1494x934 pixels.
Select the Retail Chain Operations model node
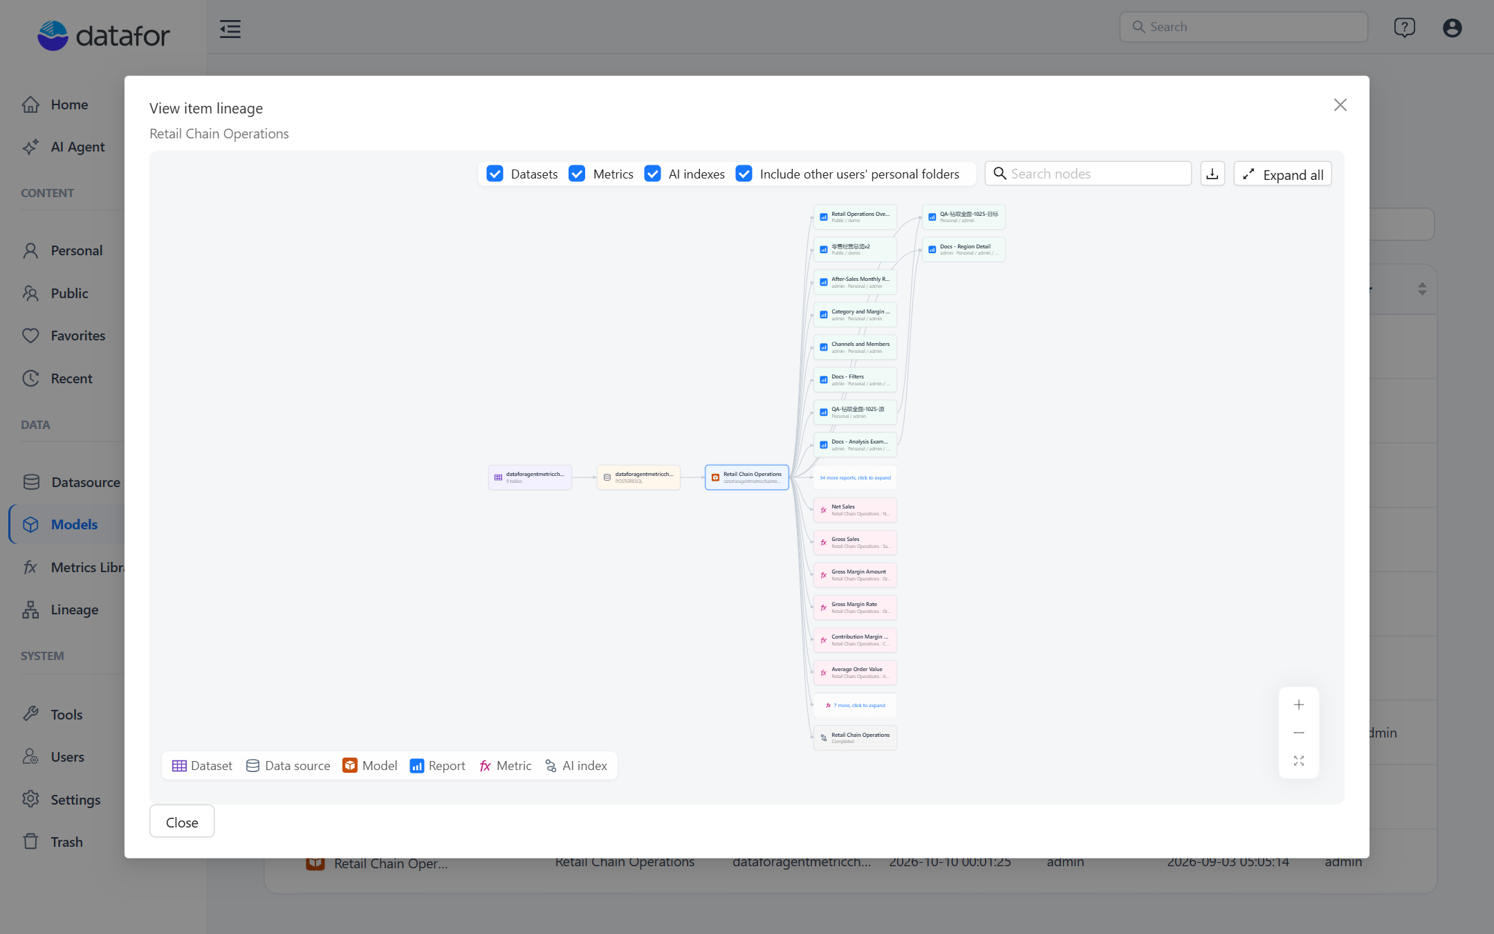[747, 477]
